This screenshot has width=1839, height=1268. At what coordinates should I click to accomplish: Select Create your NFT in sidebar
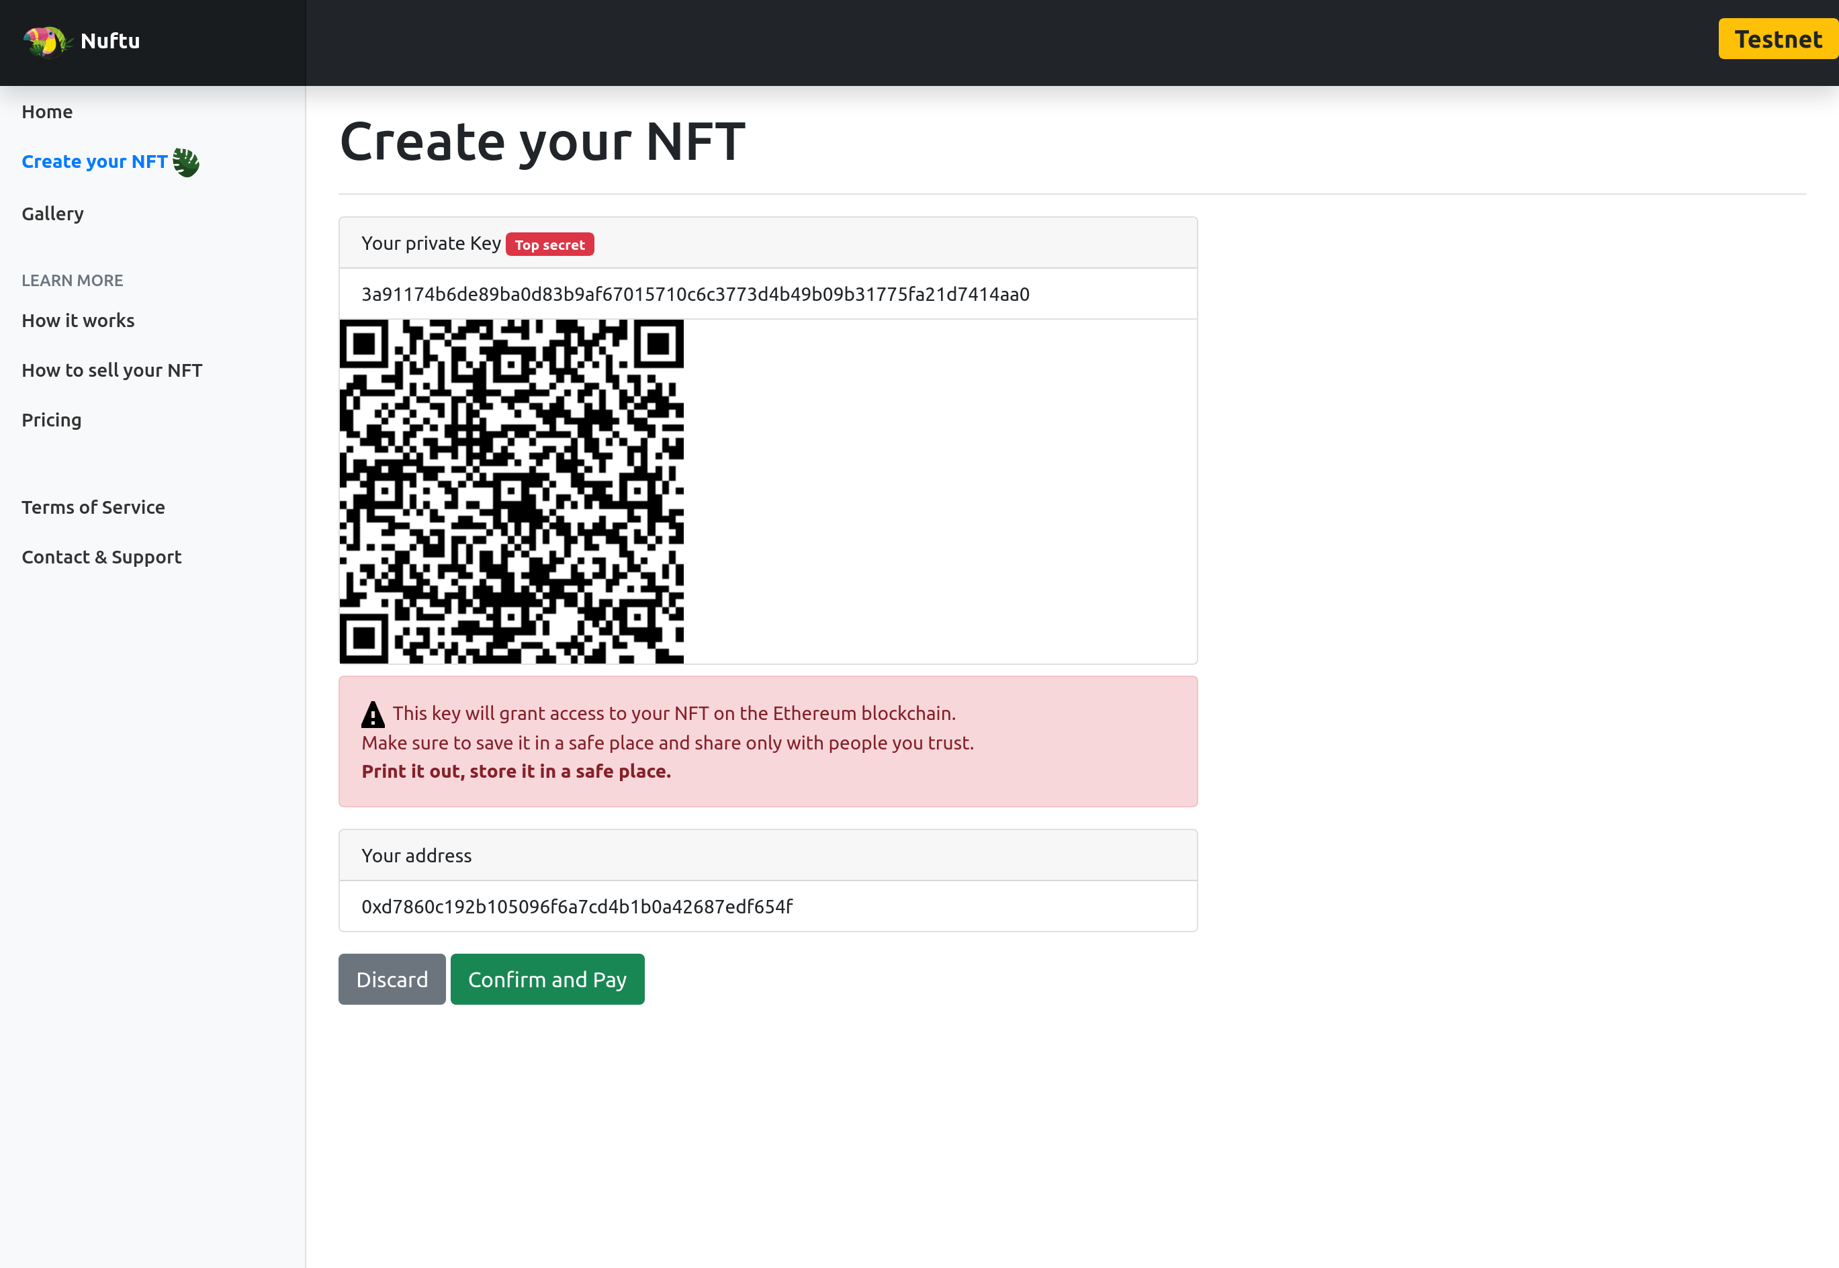click(x=94, y=162)
